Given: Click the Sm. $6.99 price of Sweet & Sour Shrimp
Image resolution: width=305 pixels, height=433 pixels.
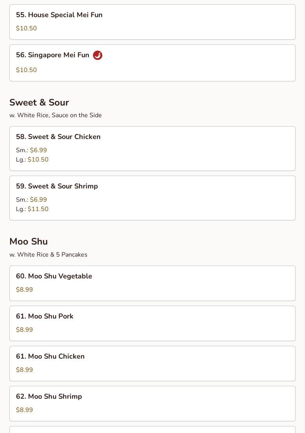Looking at the screenshot, I should 38,200.
